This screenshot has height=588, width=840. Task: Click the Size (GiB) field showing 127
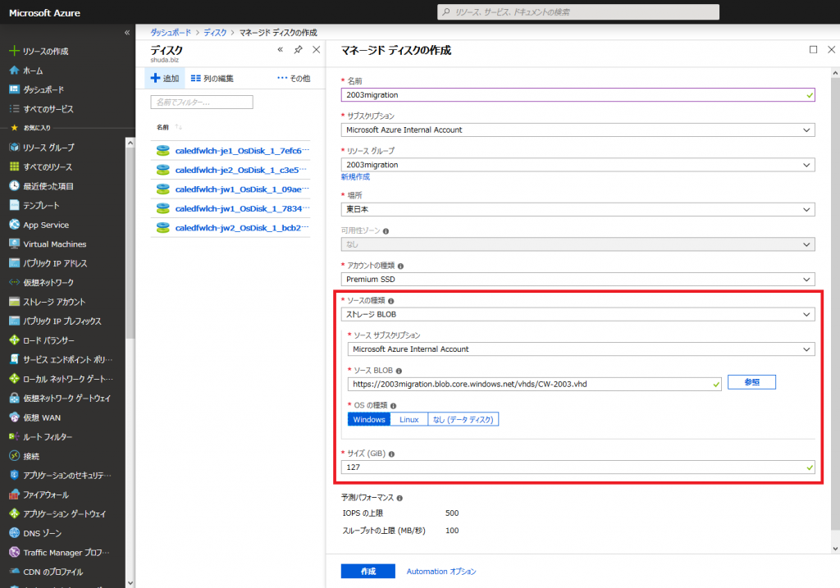point(577,467)
